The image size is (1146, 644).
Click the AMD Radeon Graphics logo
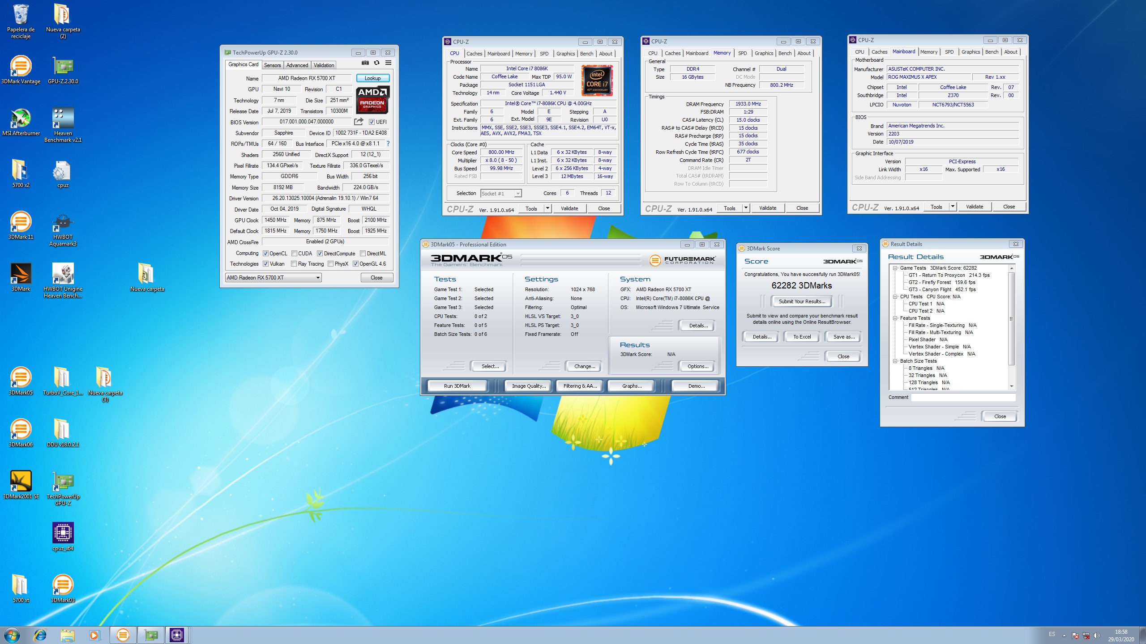tap(372, 100)
